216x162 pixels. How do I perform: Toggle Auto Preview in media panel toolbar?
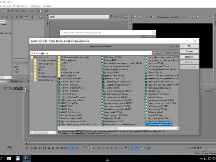point(26,17)
